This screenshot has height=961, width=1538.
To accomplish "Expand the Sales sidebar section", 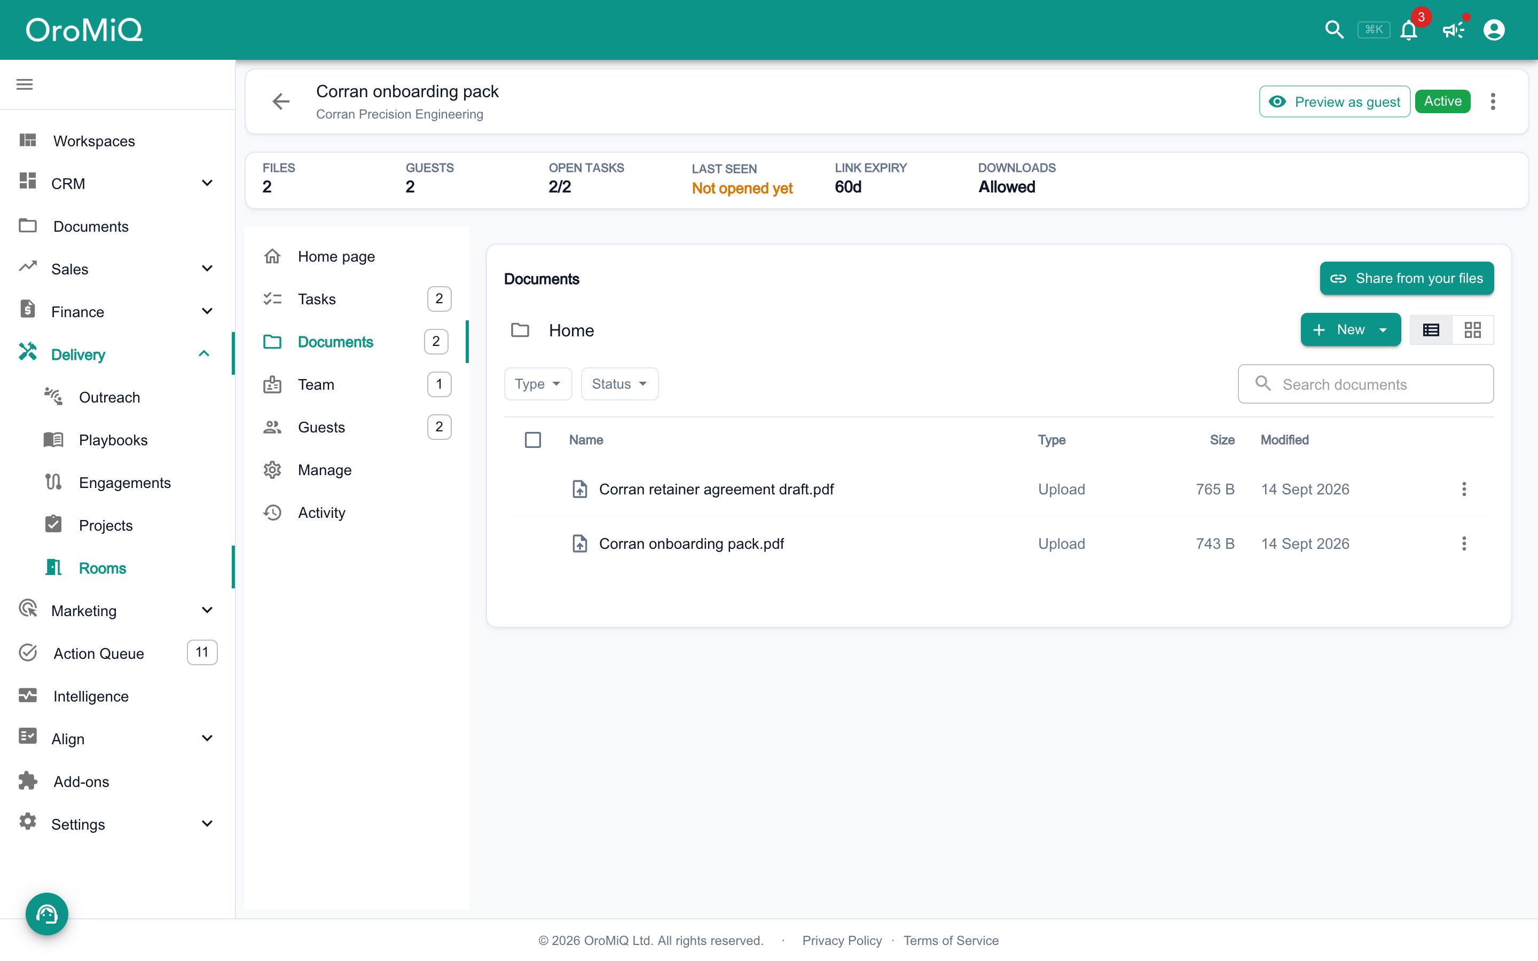I will click(207, 268).
